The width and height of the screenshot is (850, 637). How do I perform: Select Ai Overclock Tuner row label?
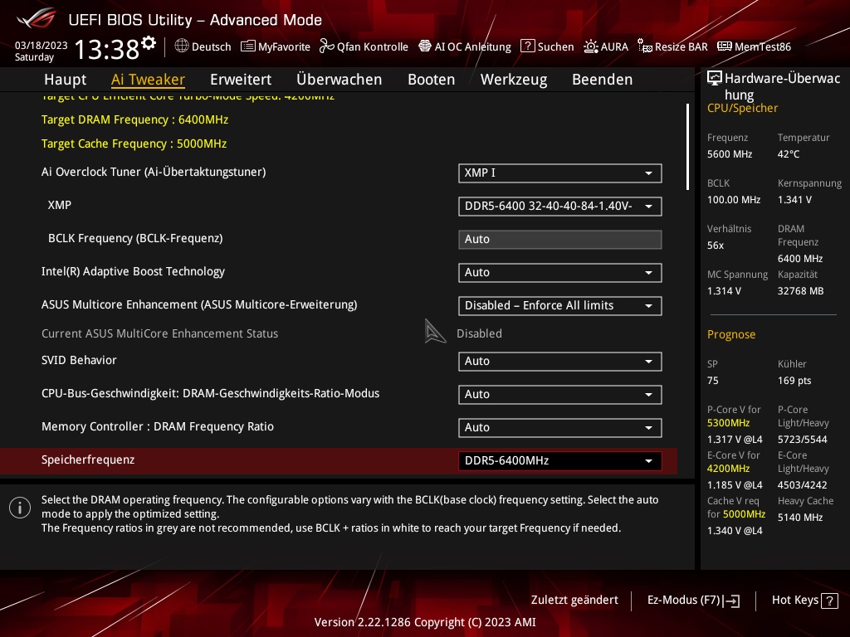pyautogui.click(x=154, y=173)
